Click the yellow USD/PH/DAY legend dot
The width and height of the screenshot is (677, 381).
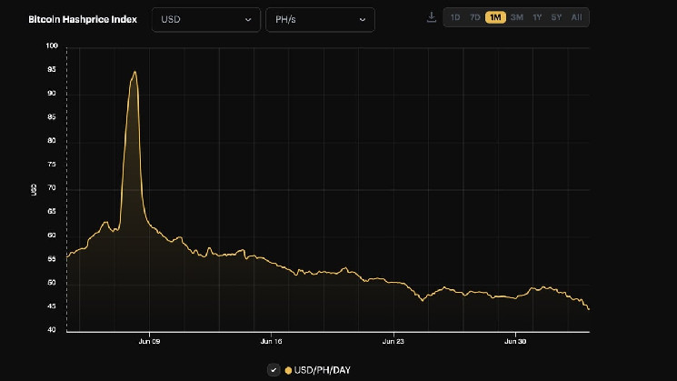[x=288, y=370]
